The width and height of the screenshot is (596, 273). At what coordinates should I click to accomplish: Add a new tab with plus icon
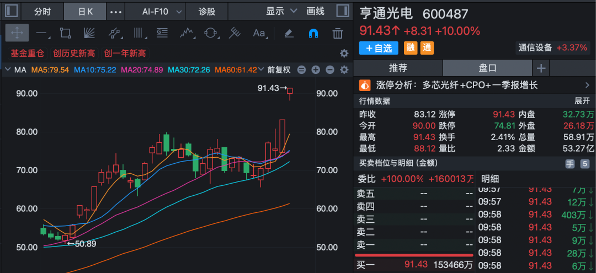(541, 69)
